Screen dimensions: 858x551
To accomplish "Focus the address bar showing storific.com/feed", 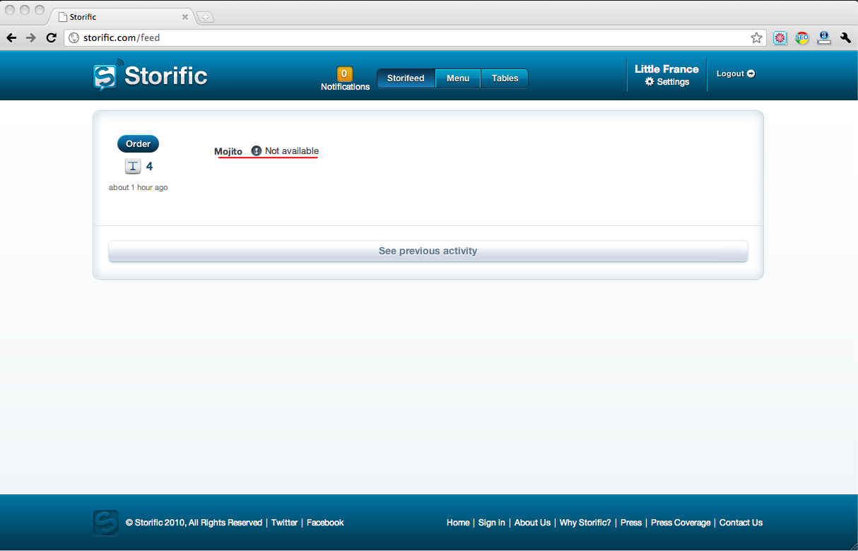I will (410, 38).
